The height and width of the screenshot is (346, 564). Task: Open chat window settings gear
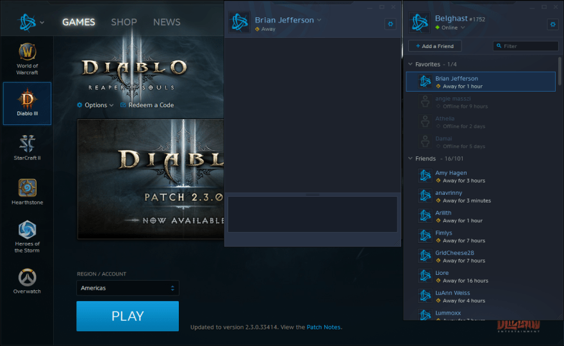pyautogui.click(x=390, y=24)
